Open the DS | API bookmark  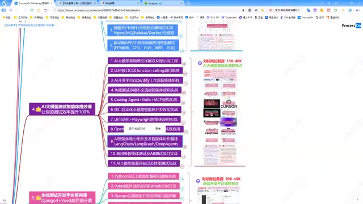(213, 18)
